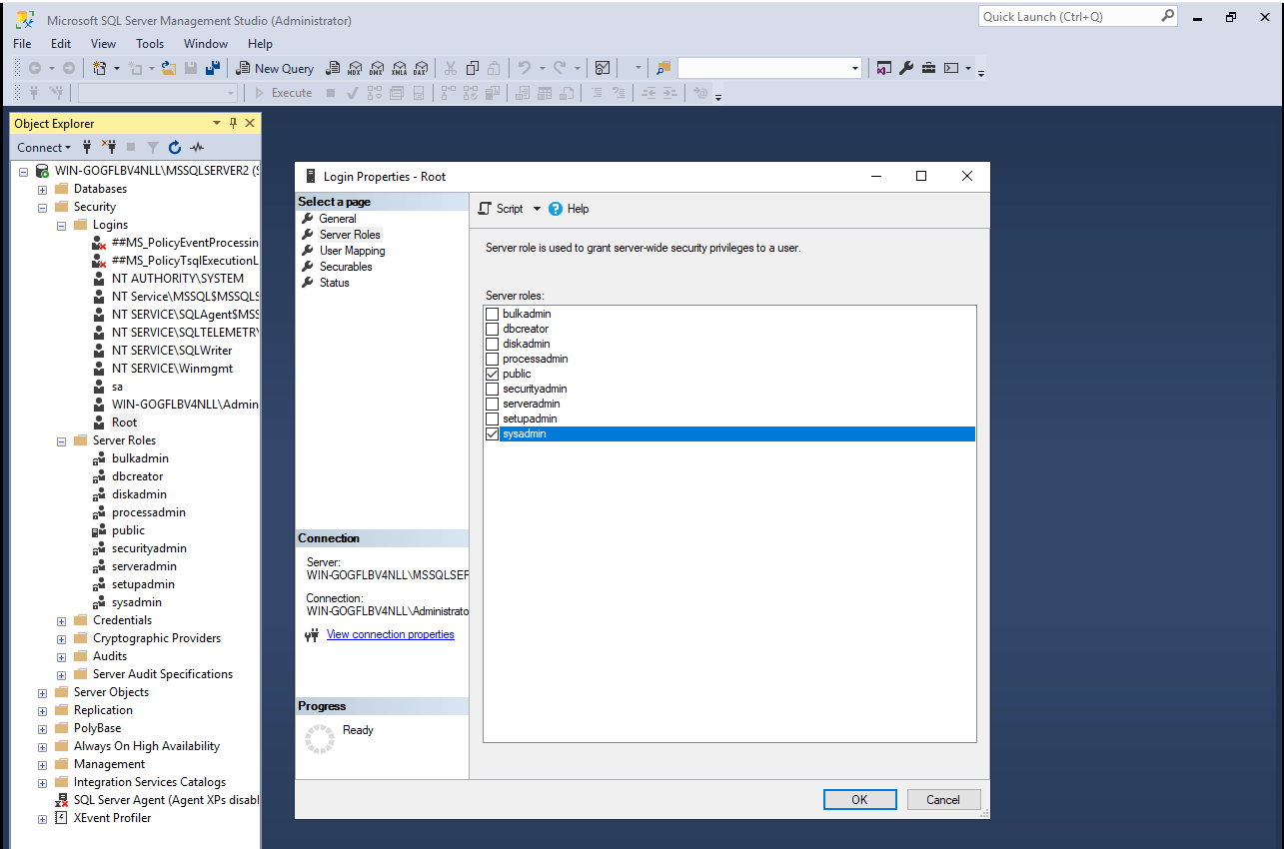Check the bulkadmin server role
This screenshot has height=849, width=1284.
492,314
